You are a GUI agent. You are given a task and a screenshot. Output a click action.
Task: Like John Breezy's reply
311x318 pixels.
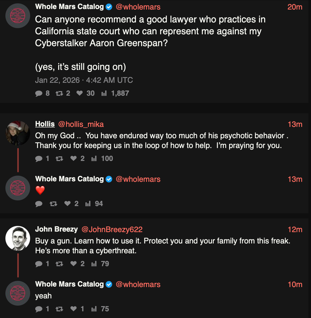click(74, 264)
